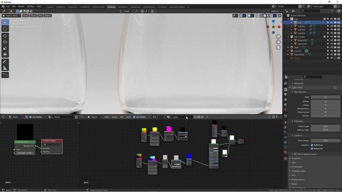This screenshot has width=342, height=192.
Task: Click the zoom magnifier viewport gizmo
Action: coord(278,37)
